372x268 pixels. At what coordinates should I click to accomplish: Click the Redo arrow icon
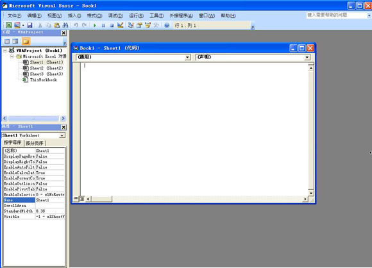tap(84, 25)
